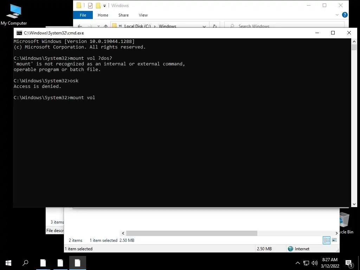Show hidden system tray icons
Viewport: 360px width, 270px height.
point(297,263)
